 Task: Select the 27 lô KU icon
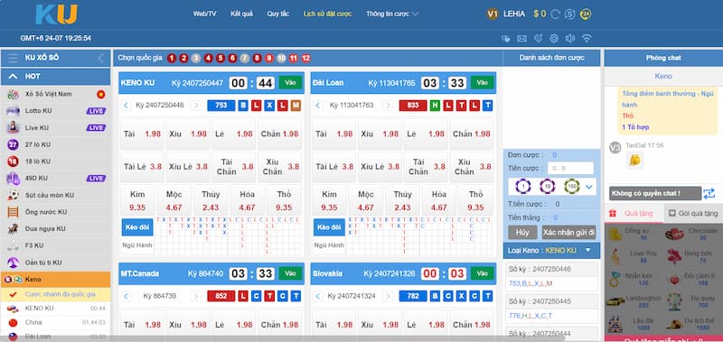[x=13, y=144]
